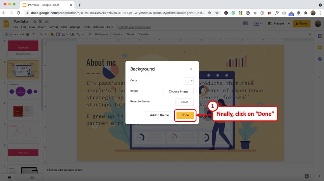Image resolution: width=324 pixels, height=181 pixels.
Task: Select slide 6 thumbnail with pink banner
Action: click(x=23, y=153)
